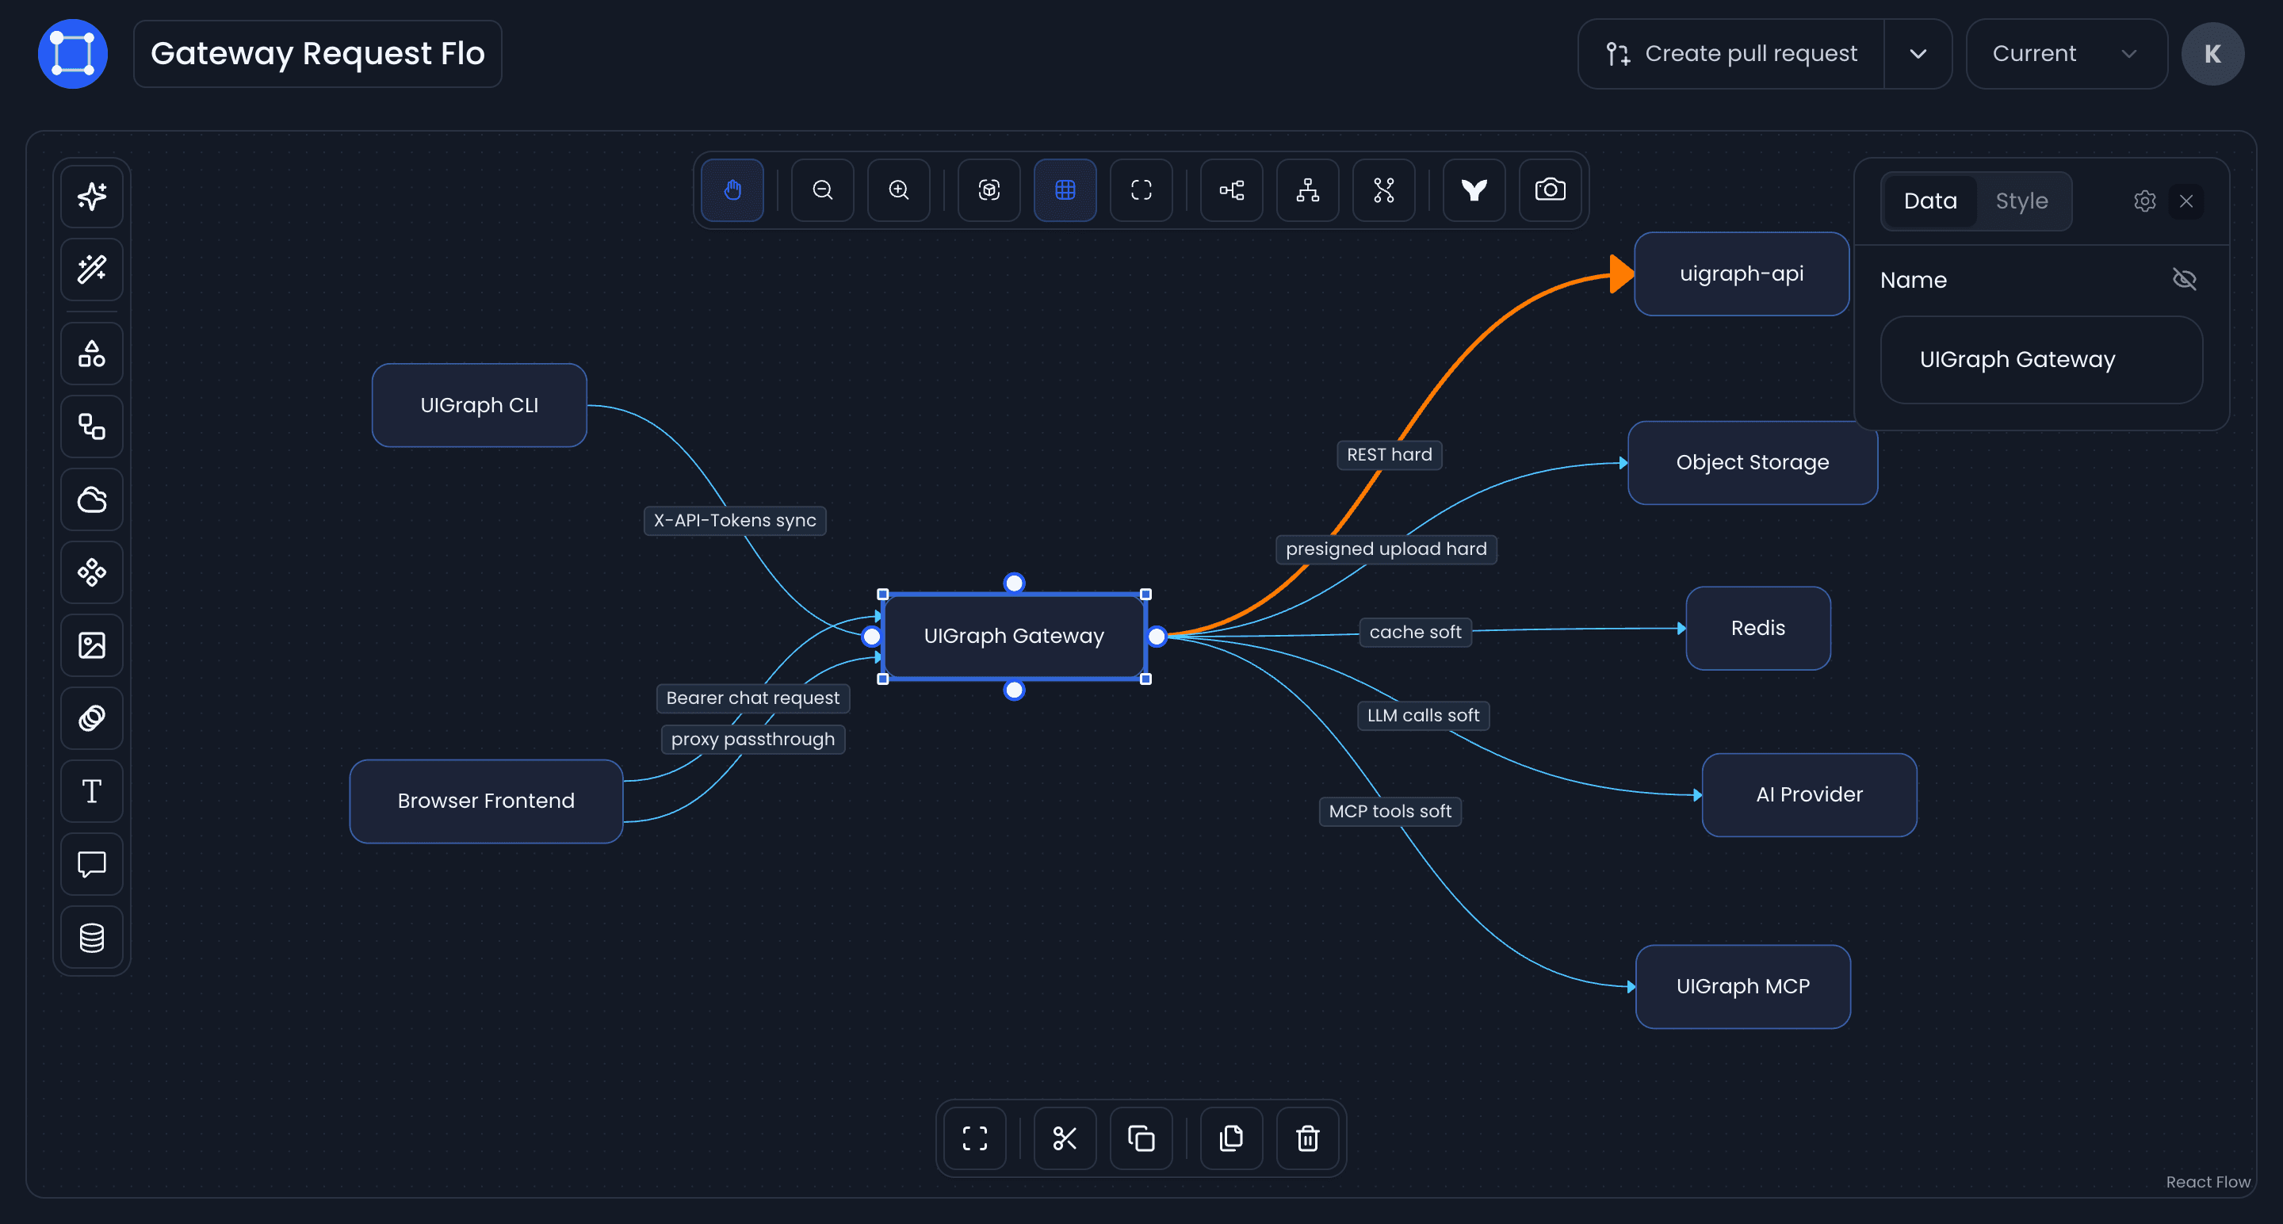2283x1224 pixels.
Task: Open the AI sparkles tool in sidebar
Action: point(92,196)
